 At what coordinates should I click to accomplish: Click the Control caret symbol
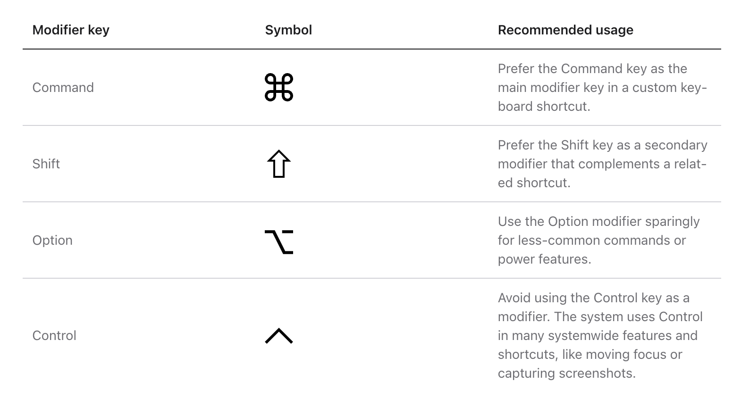[x=279, y=336]
